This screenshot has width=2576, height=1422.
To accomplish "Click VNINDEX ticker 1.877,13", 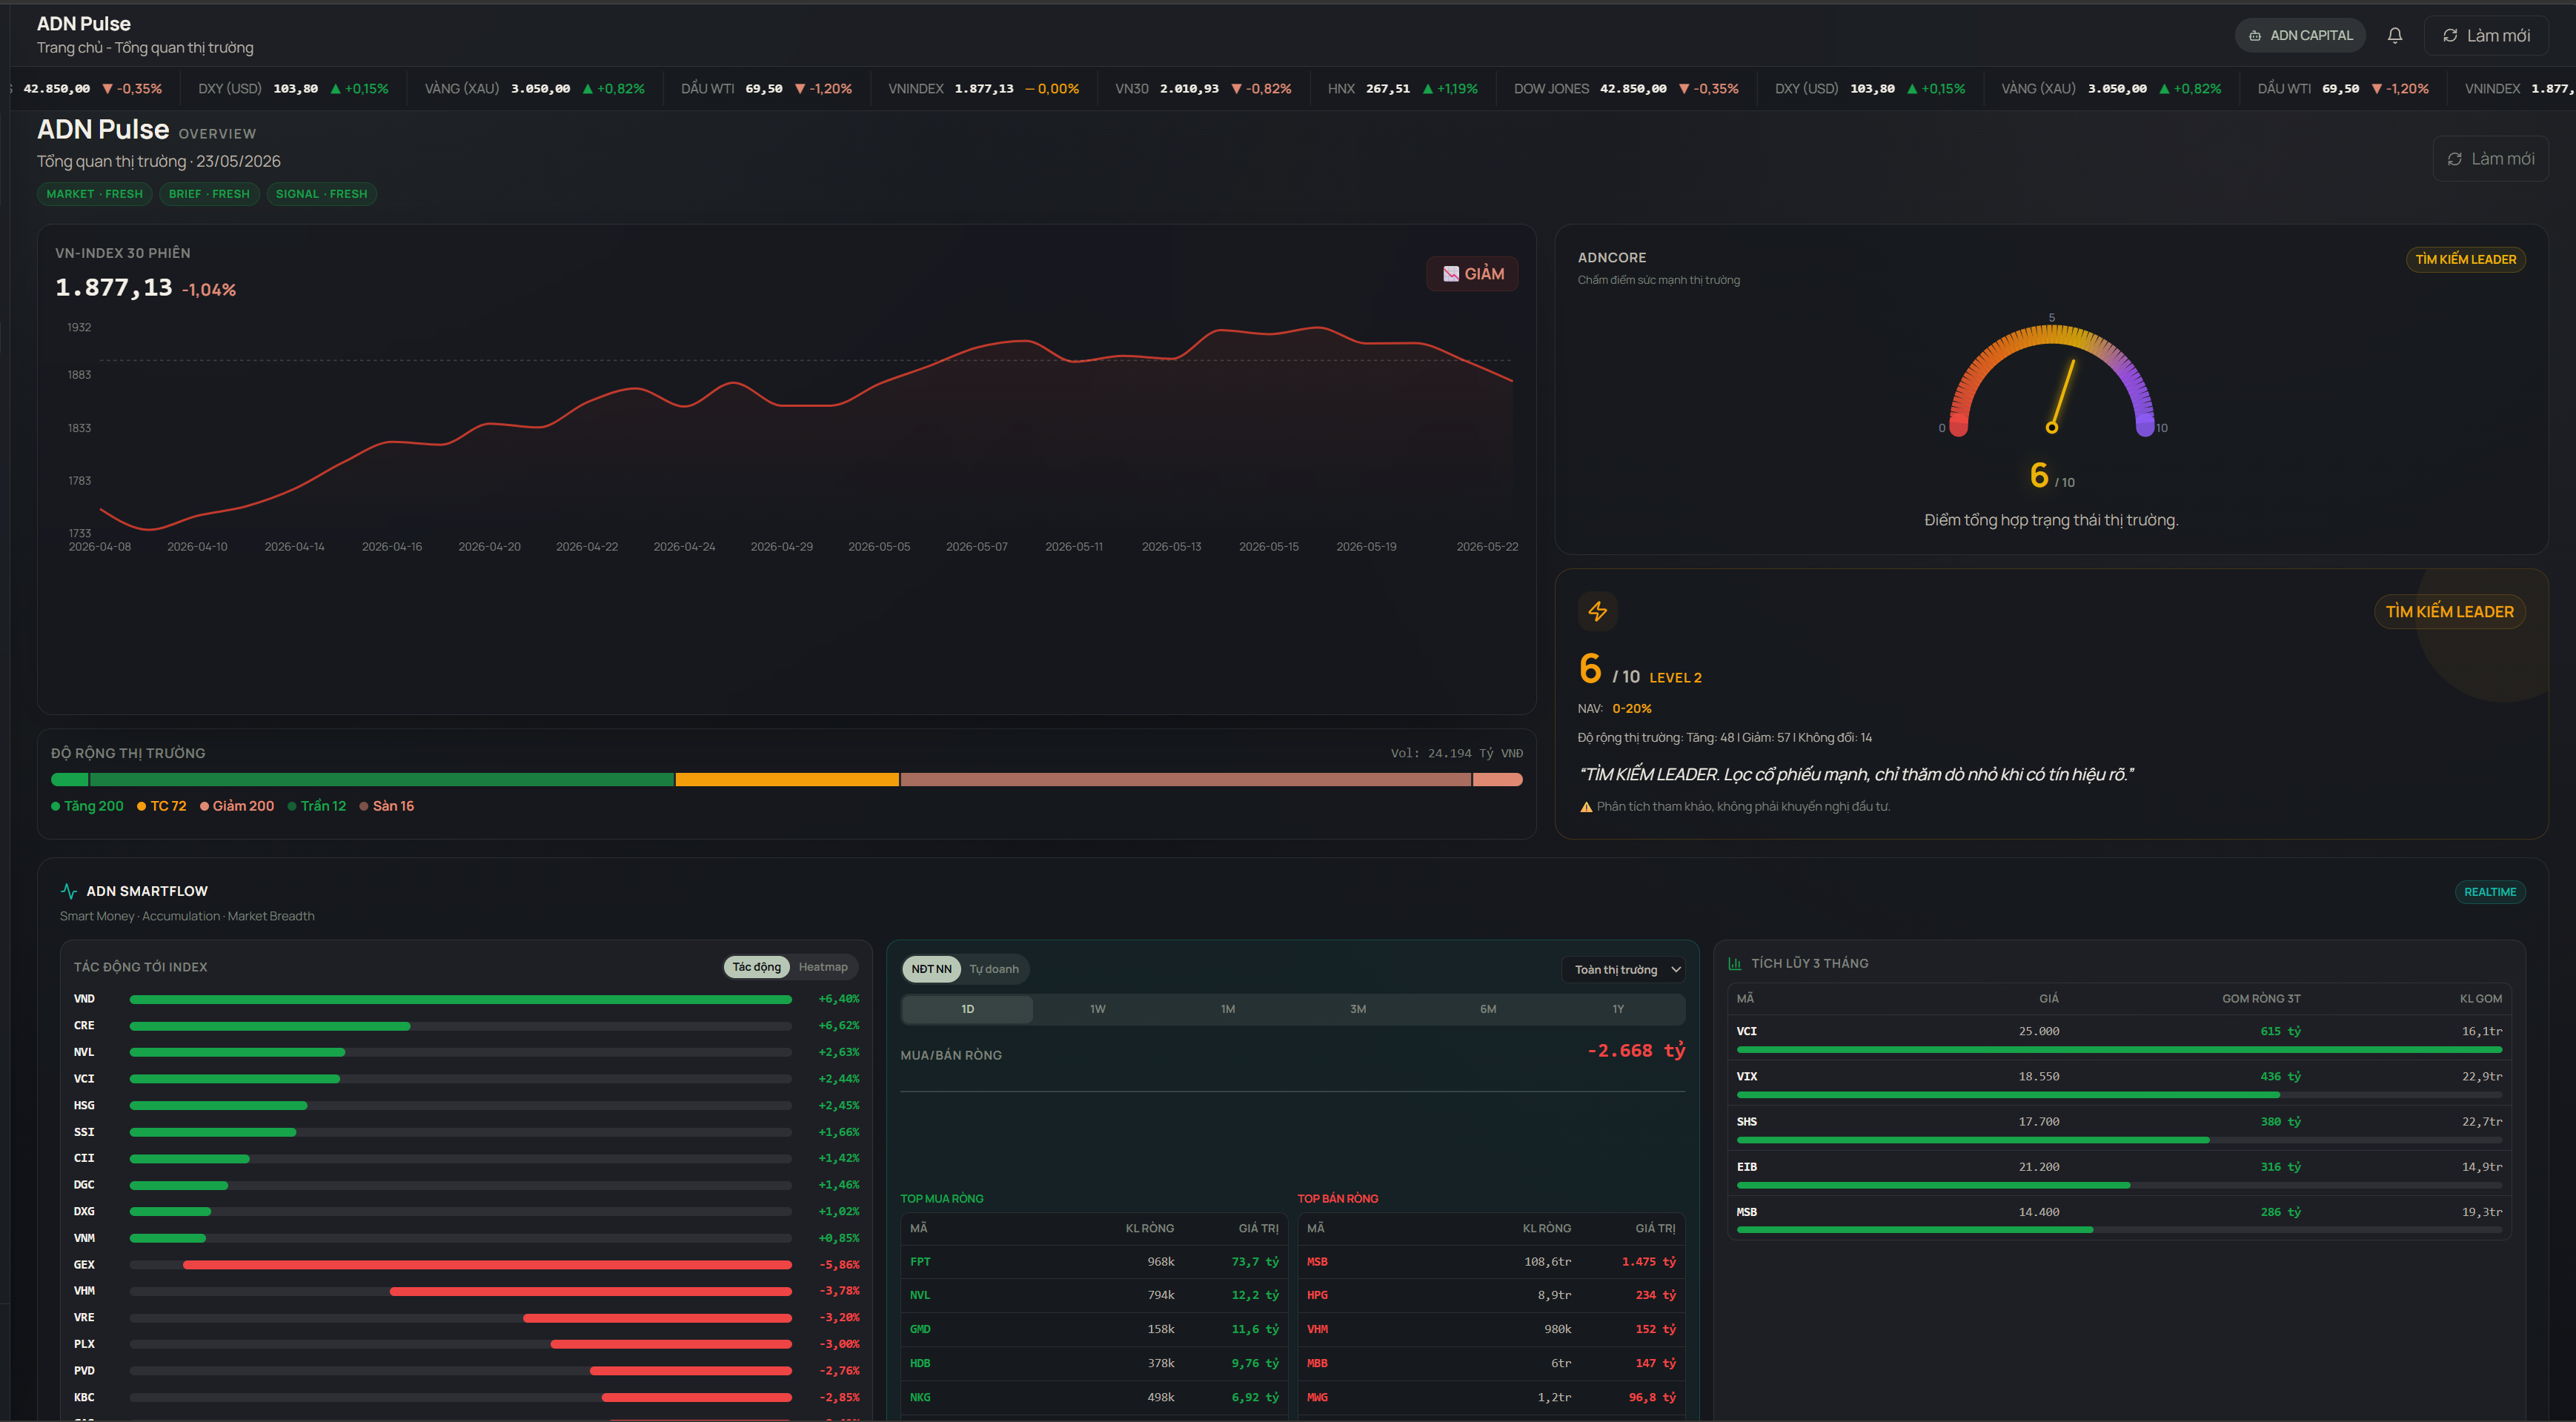I will pyautogui.click(x=983, y=88).
